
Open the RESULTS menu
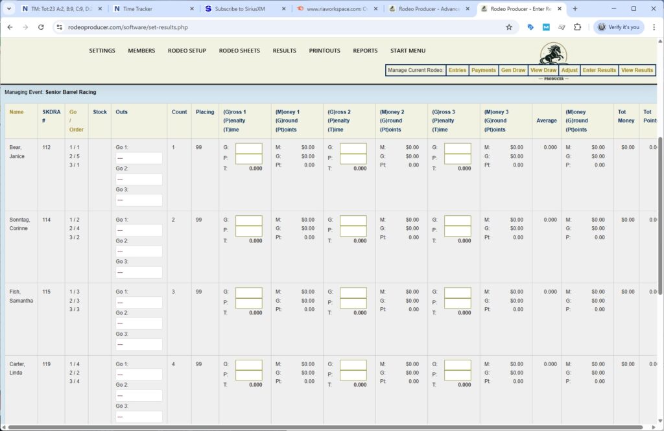point(284,51)
